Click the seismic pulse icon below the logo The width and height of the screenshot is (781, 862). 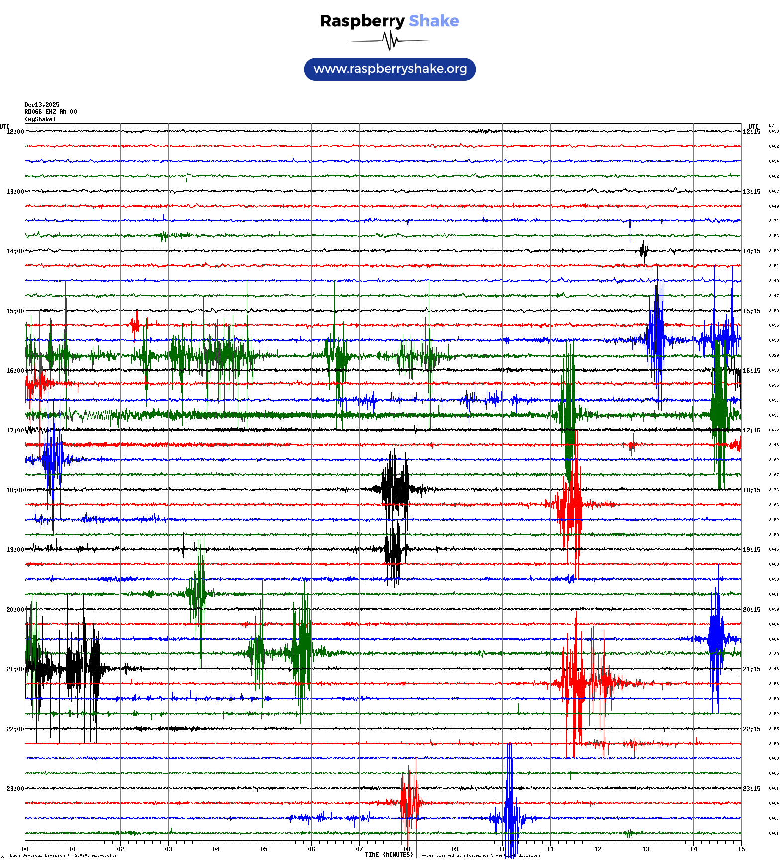pyautogui.click(x=389, y=41)
